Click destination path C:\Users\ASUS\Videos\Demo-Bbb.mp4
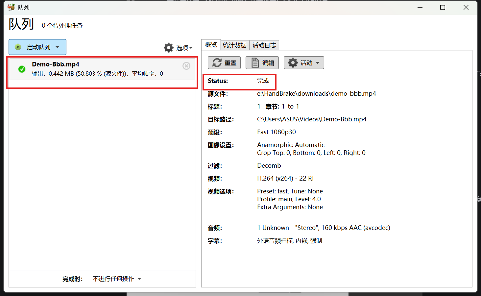The image size is (481, 296). (x=312, y=119)
